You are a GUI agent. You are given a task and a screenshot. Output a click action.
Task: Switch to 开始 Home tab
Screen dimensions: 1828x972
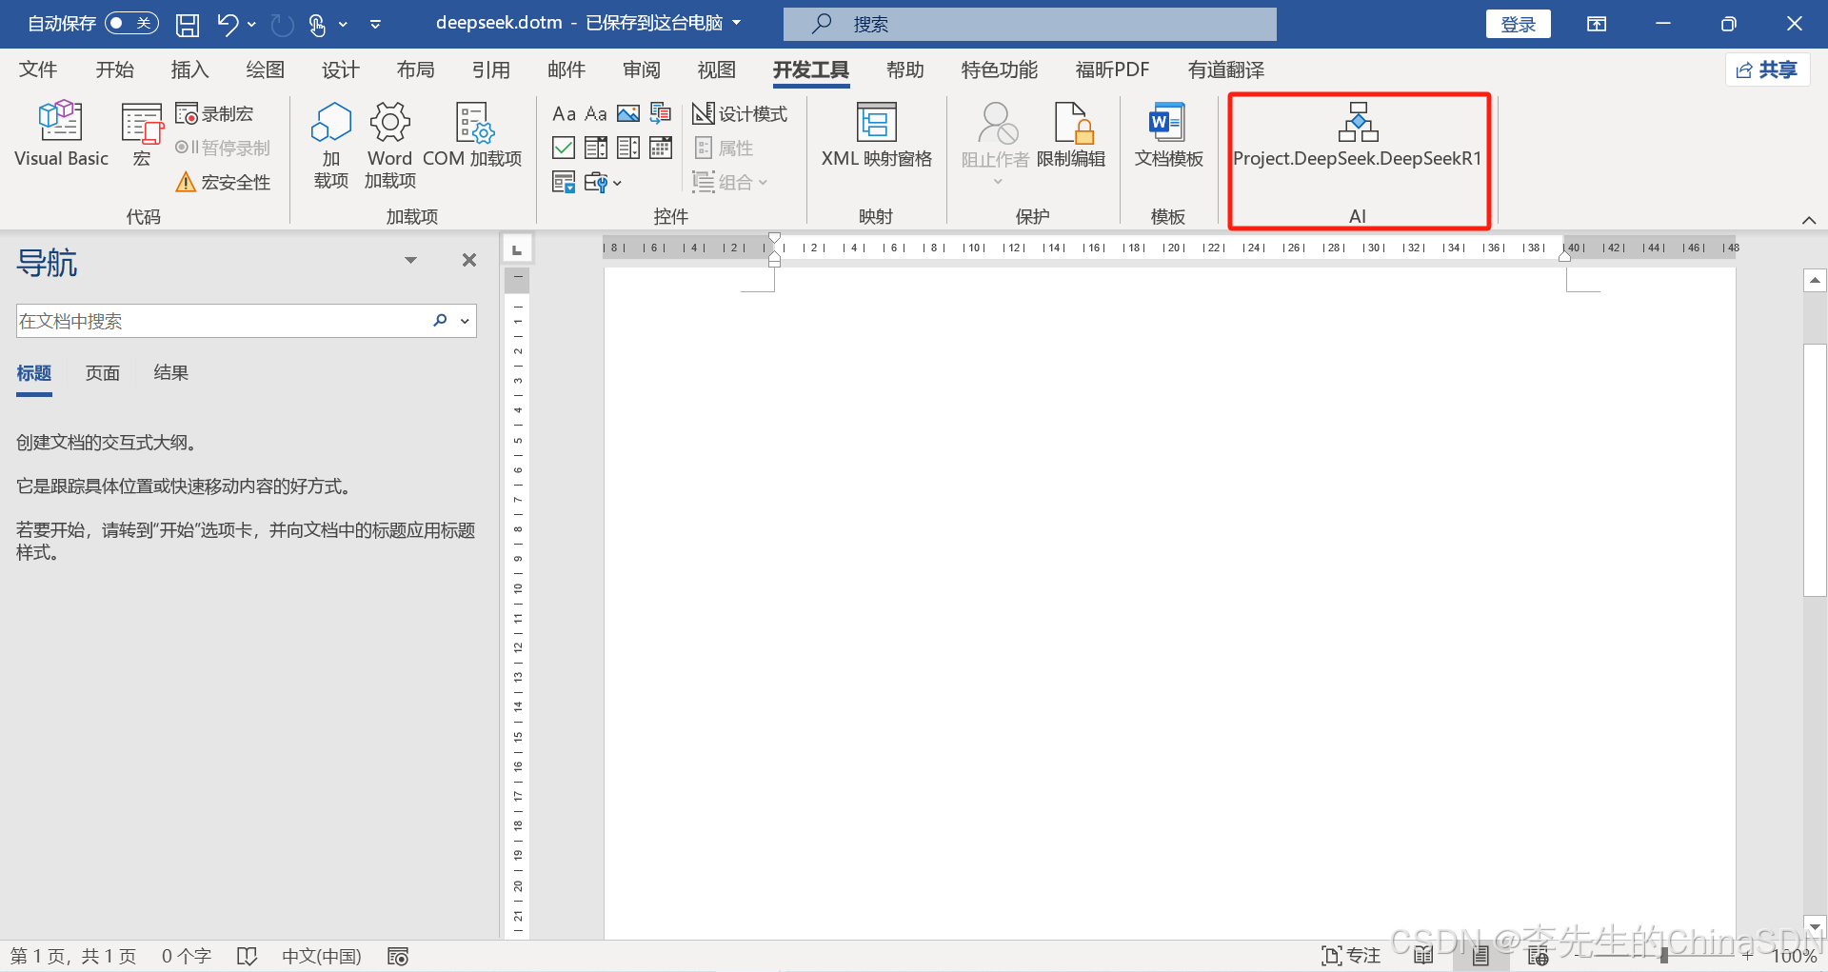[114, 69]
